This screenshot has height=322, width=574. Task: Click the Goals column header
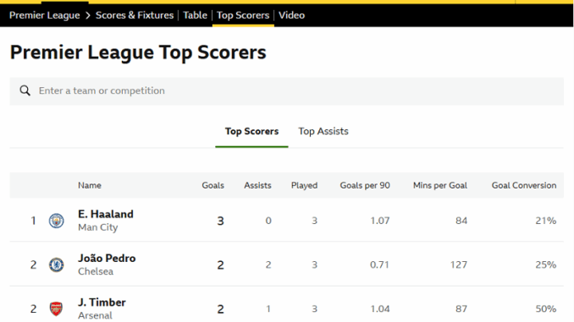click(213, 185)
